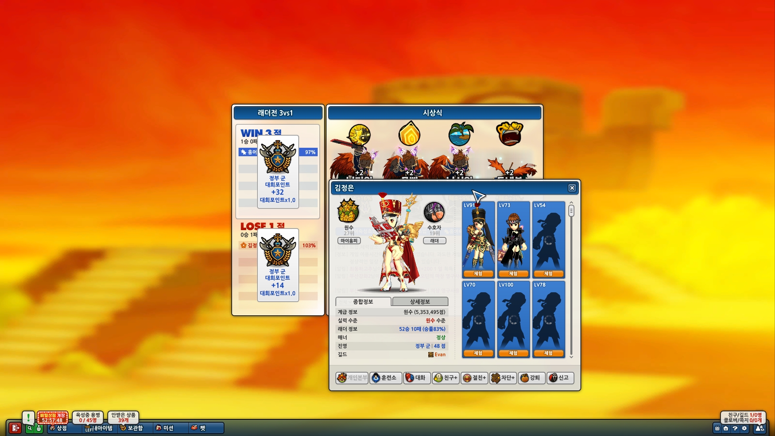Click the WIN team 정부 군 +32 point card

click(x=278, y=172)
